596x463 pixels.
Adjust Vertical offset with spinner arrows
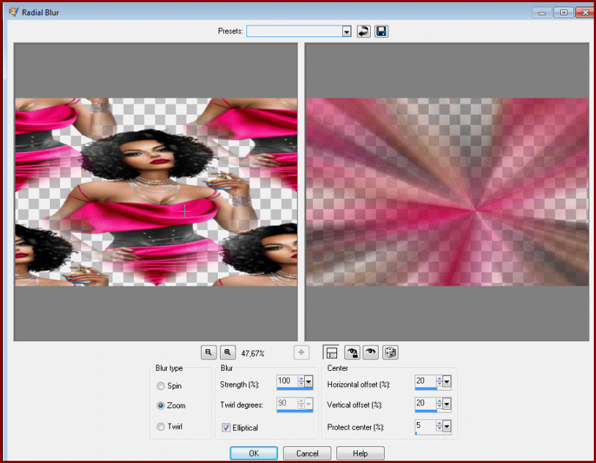[x=440, y=403]
